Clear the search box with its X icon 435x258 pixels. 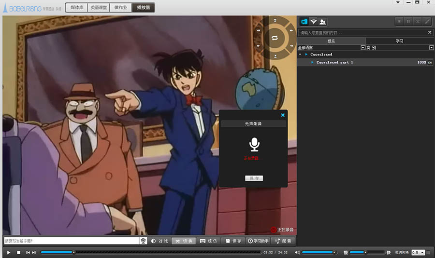click(430, 32)
